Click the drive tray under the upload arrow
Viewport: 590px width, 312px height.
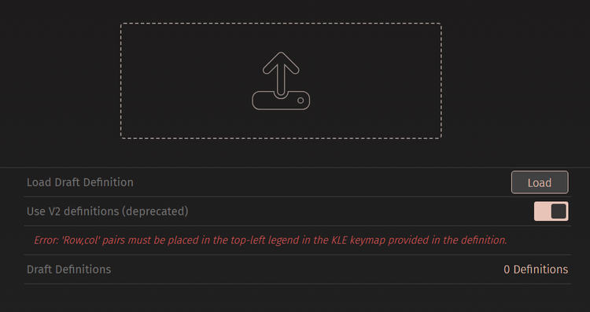(281, 101)
